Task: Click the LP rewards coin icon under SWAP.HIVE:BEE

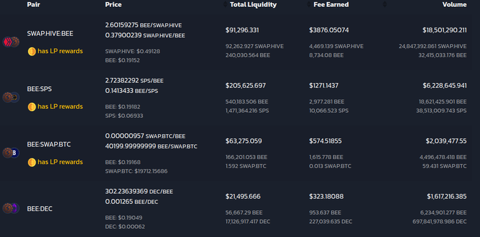Action: (32, 51)
